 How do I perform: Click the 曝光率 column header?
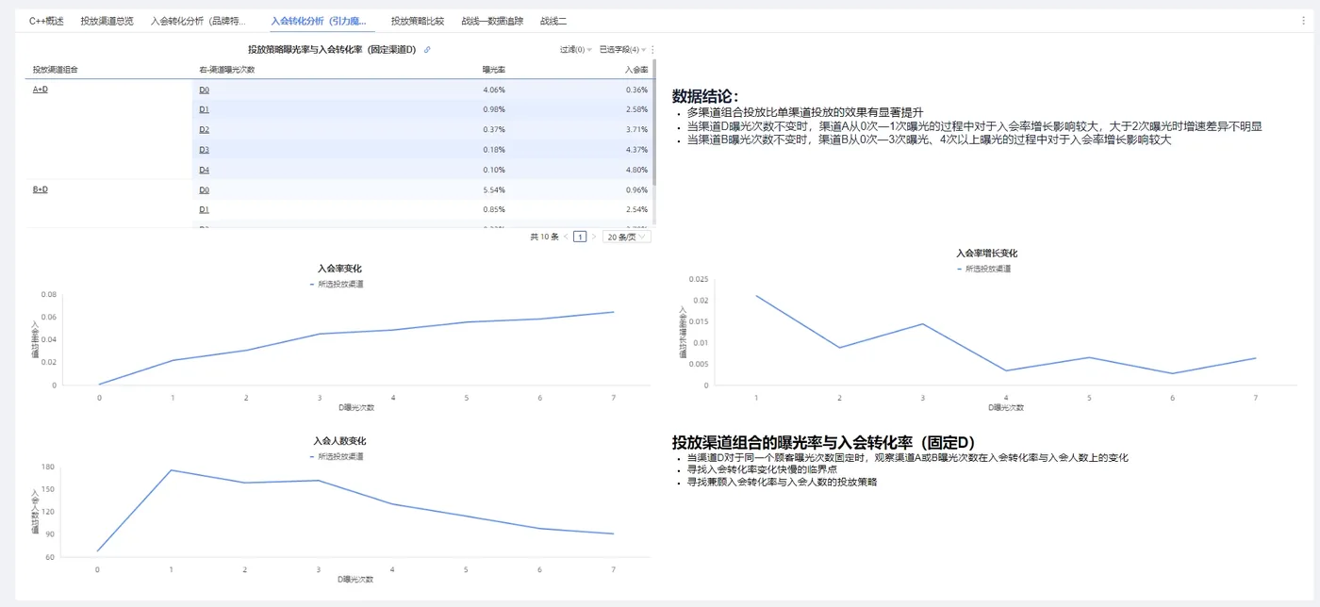coord(494,70)
